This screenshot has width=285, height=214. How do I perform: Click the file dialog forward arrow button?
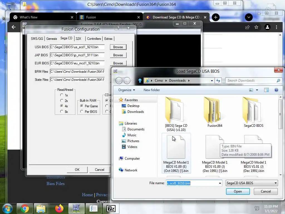127,81
